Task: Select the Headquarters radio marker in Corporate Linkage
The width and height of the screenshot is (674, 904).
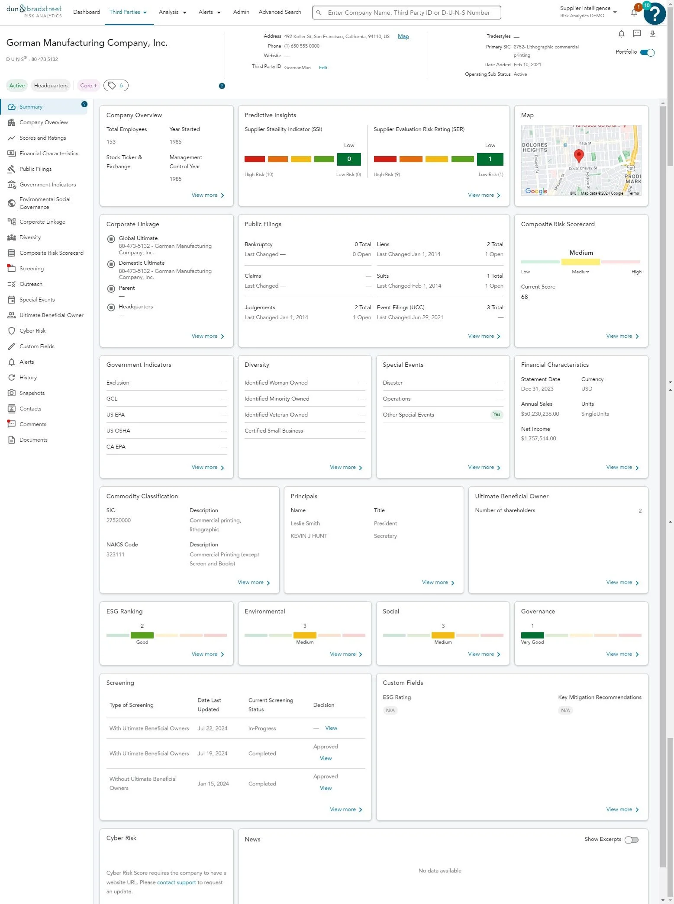Action: click(111, 307)
